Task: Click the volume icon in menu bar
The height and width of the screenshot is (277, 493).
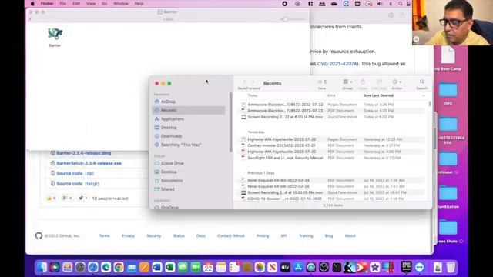Action: 380,4
